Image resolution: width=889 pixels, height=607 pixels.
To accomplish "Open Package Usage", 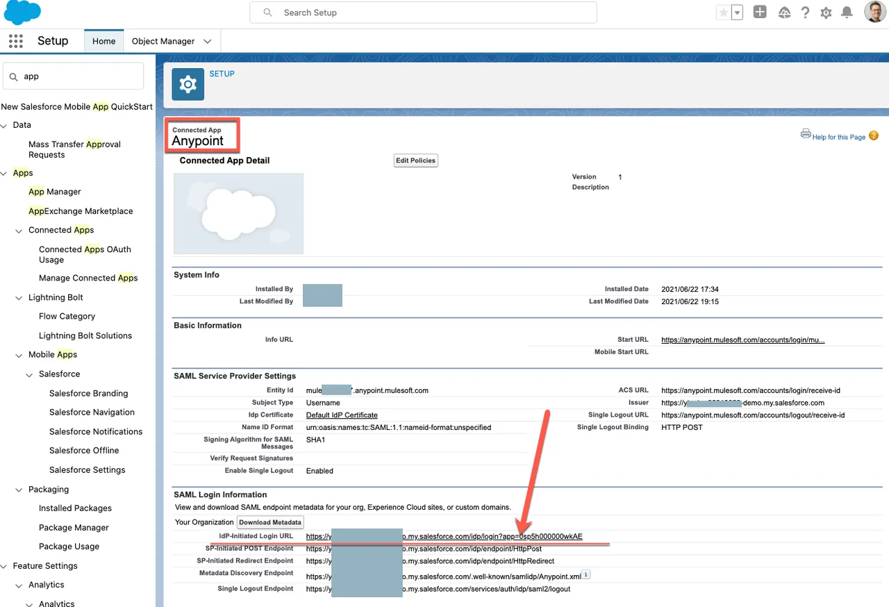I will click(x=69, y=547).
